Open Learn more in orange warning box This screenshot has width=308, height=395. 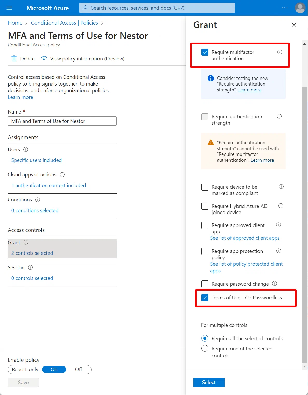[x=262, y=160]
